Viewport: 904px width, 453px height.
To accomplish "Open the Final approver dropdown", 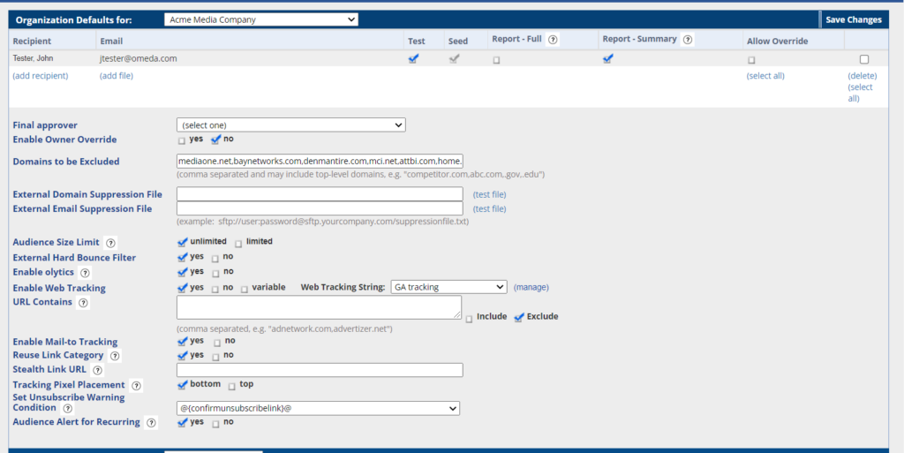I will click(291, 125).
